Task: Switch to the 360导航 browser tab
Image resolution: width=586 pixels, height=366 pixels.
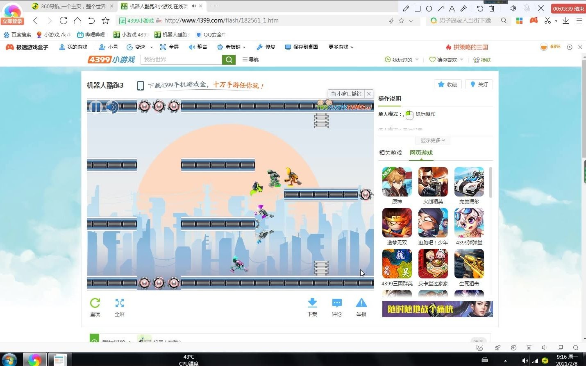Action: click(73, 6)
